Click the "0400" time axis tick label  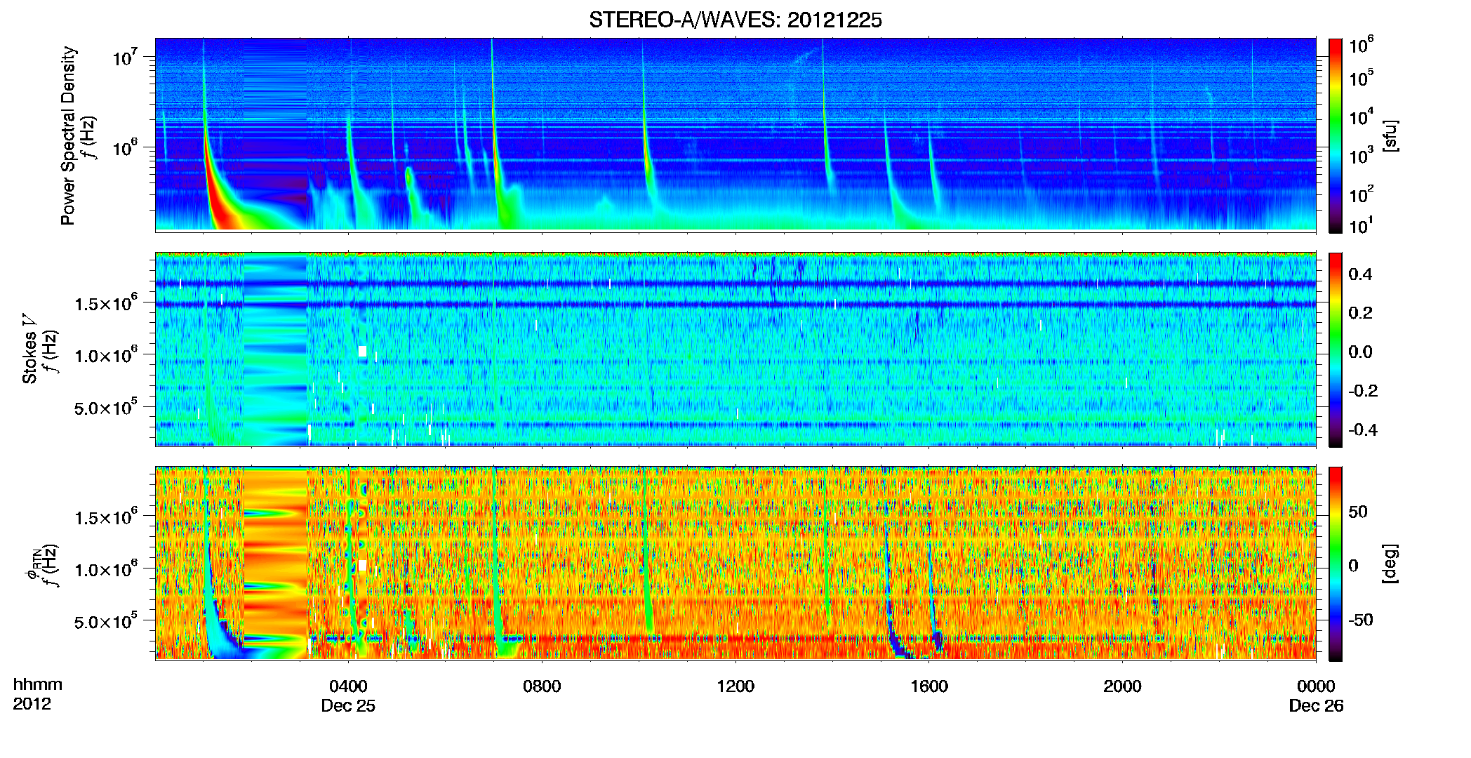click(348, 686)
